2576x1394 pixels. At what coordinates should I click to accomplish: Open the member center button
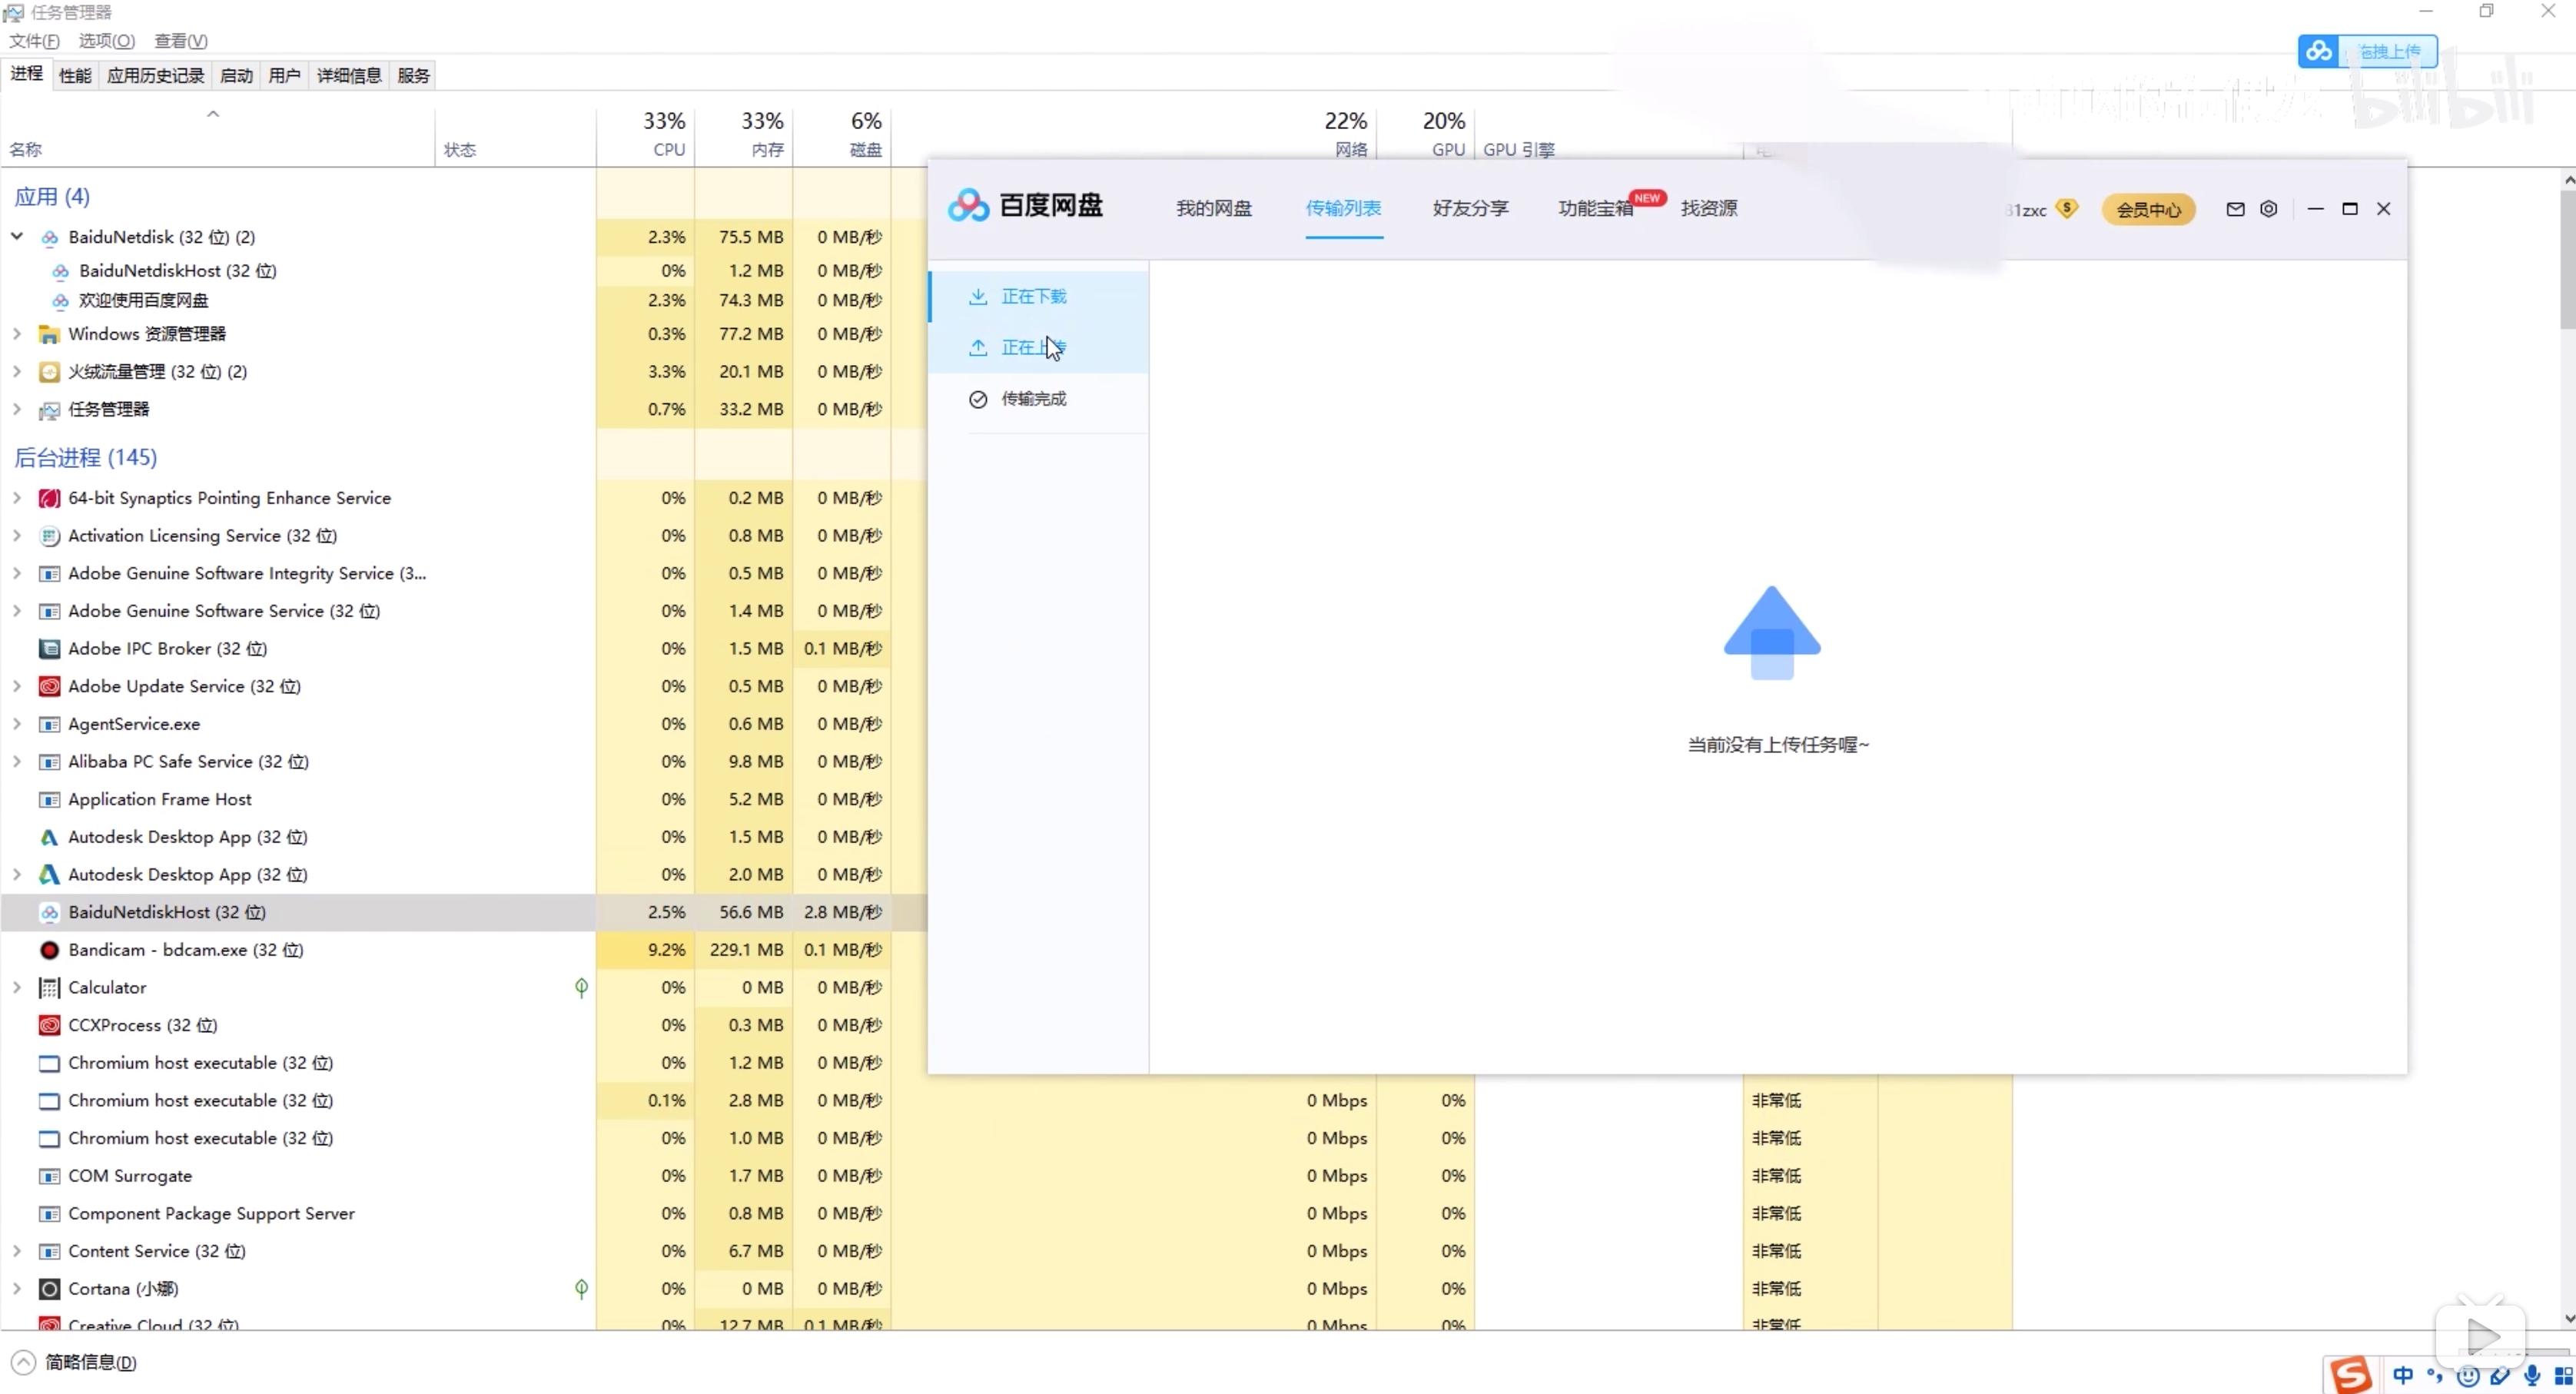tap(2148, 210)
